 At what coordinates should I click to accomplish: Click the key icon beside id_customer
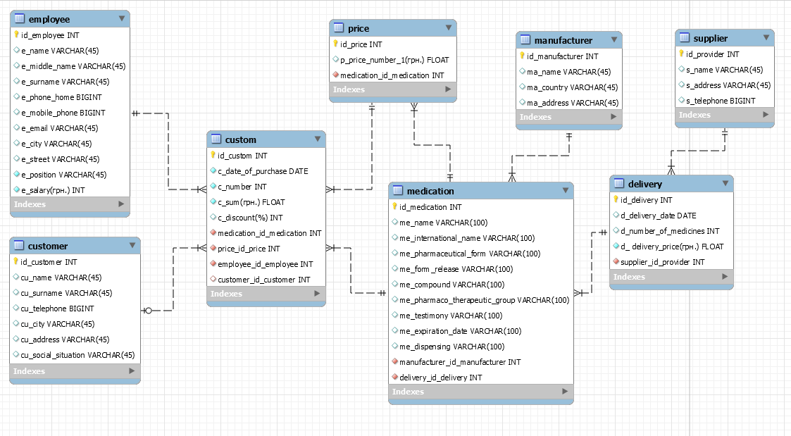(x=16, y=261)
